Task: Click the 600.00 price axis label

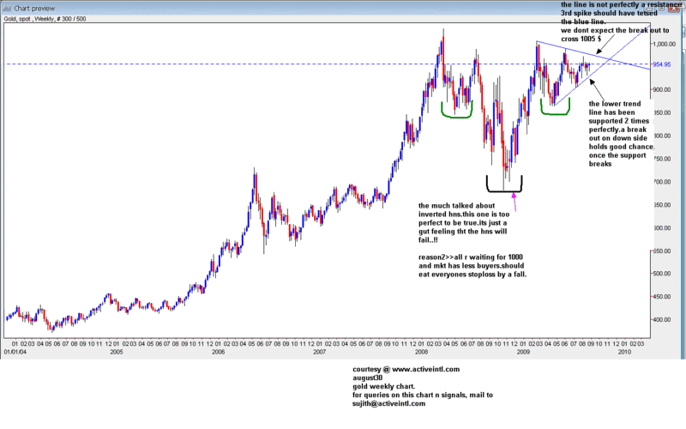Action: click(x=661, y=227)
